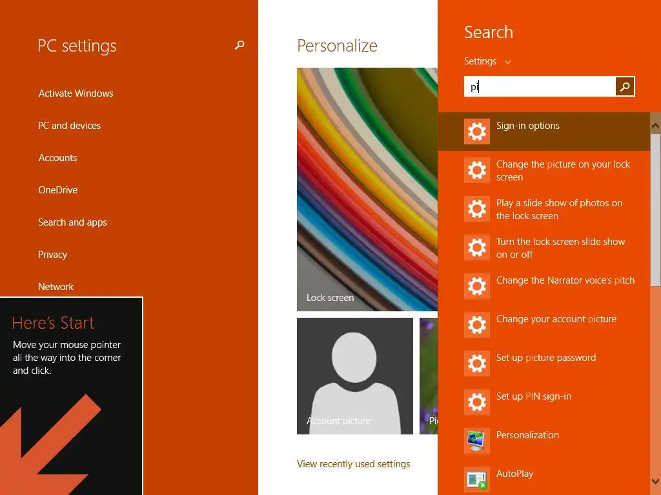The height and width of the screenshot is (495, 661).
Task: Open the Privacy section
Action: pos(53,255)
